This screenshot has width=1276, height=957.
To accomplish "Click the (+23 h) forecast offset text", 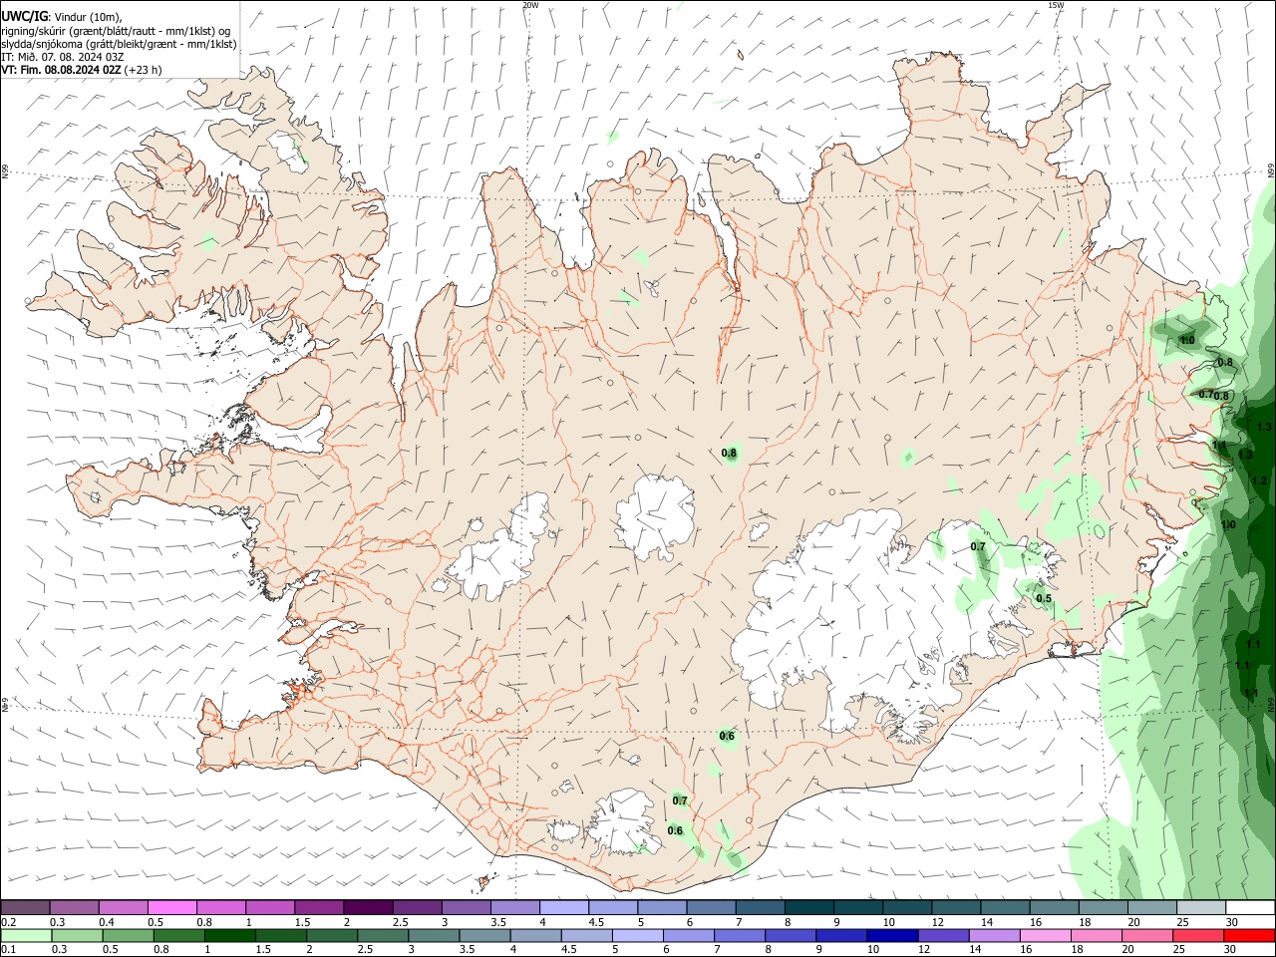I will click(x=144, y=70).
